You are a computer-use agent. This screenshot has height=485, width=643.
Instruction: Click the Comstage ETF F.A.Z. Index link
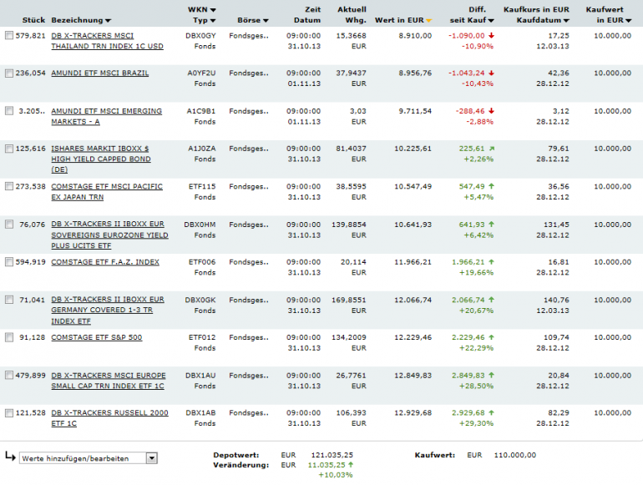[104, 262]
